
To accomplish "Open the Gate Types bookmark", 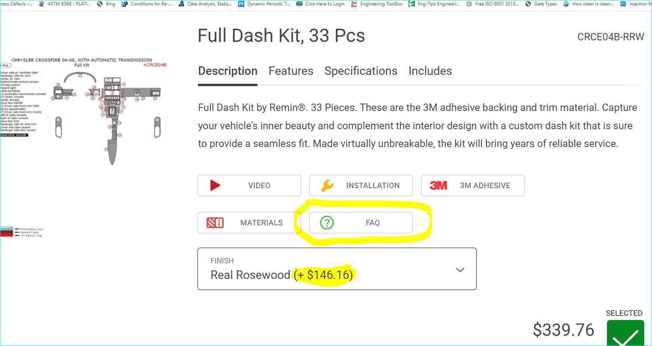I will pos(541,4).
